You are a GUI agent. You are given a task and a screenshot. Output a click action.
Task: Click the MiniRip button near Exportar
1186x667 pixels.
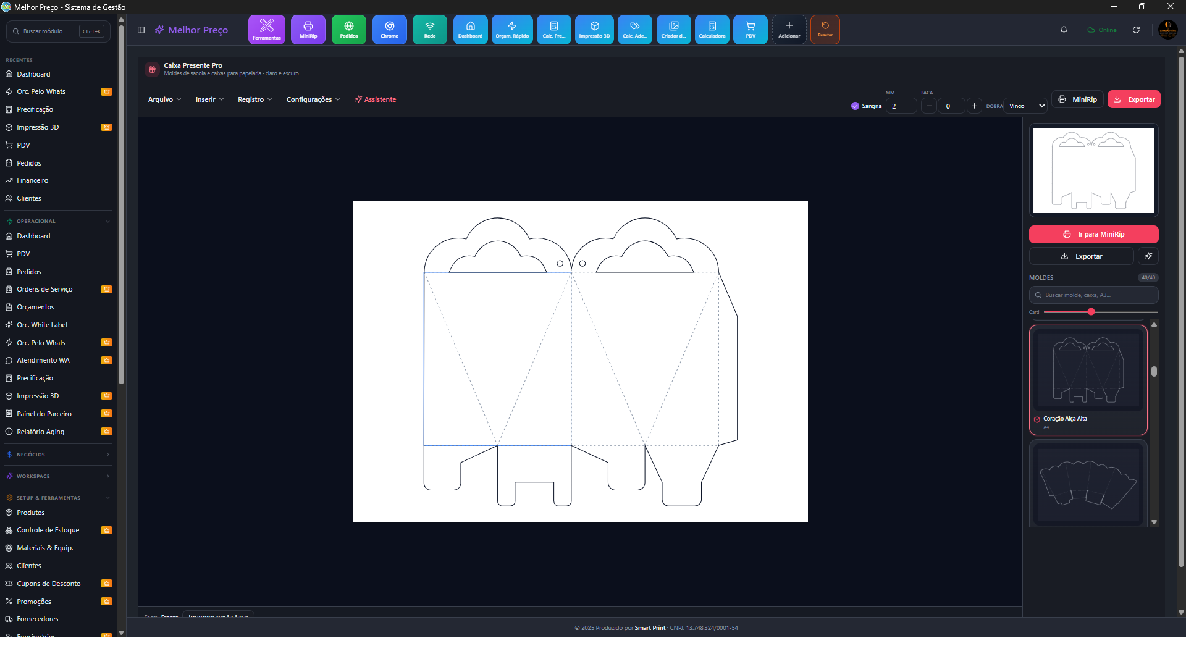click(1077, 99)
